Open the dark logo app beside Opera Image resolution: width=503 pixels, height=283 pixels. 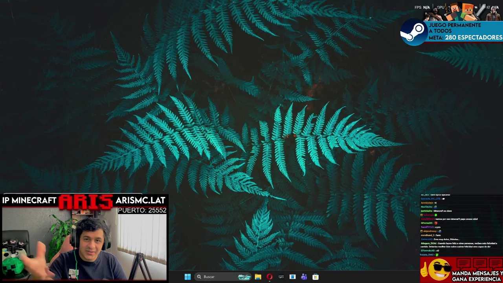[x=281, y=277]
